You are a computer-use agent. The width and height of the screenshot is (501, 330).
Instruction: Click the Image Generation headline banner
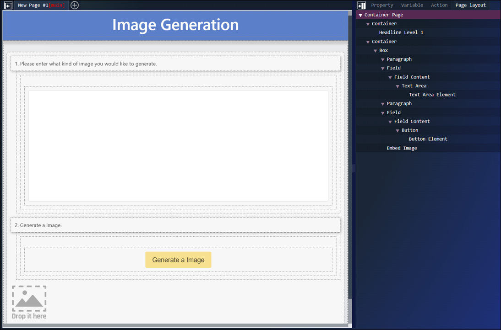pos(175,25)
